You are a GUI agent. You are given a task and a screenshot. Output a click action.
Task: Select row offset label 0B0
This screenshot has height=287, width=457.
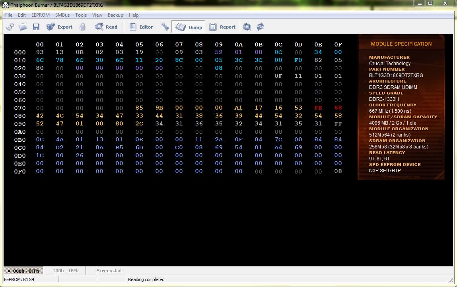click(x=20, y=140)
